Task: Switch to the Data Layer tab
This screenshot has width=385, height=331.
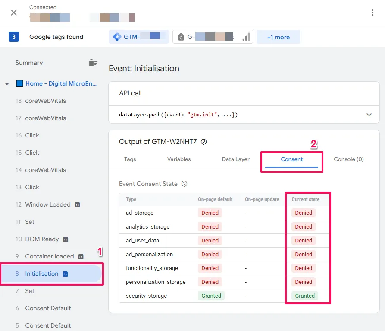Action: 235,159
